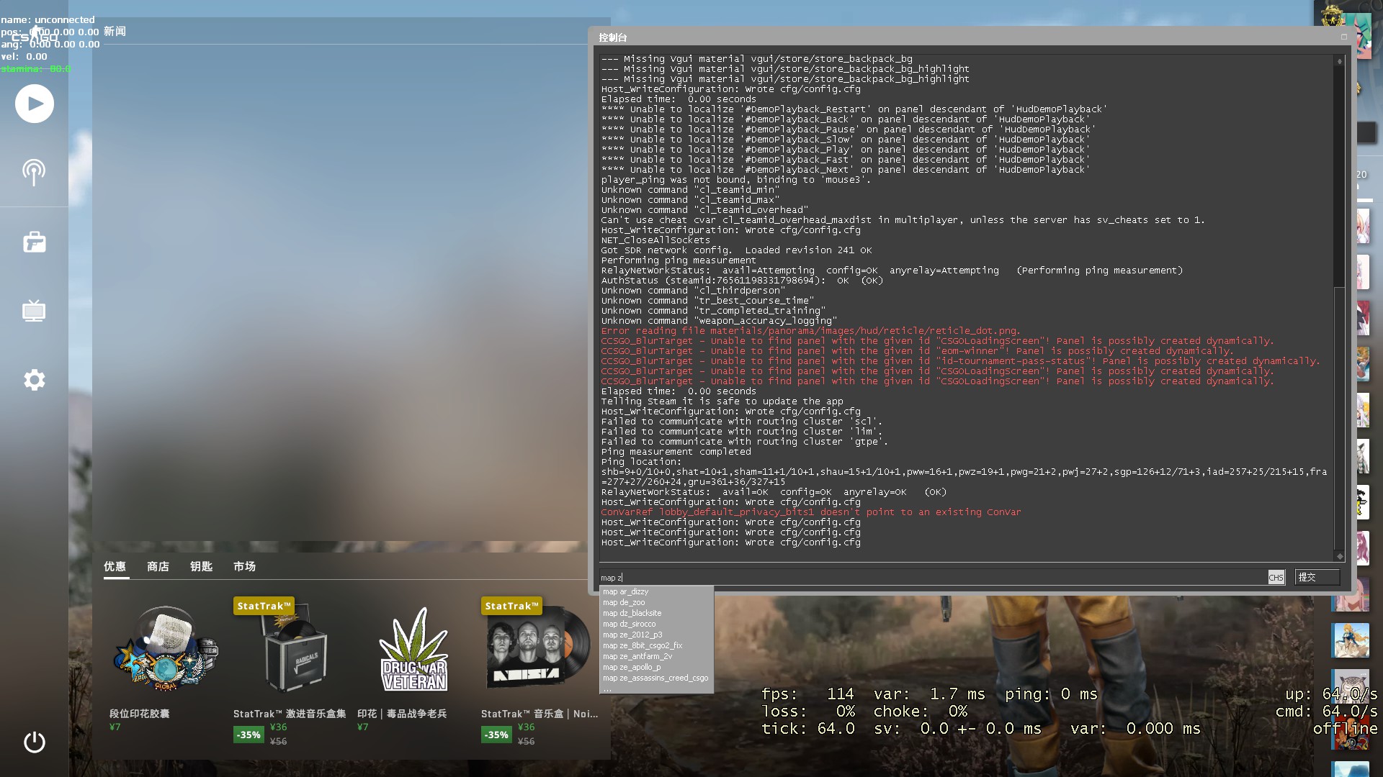Pick 'map ze_assassins_creed_csgo' suggestion
1383x777 pixels.
[655, 678]
